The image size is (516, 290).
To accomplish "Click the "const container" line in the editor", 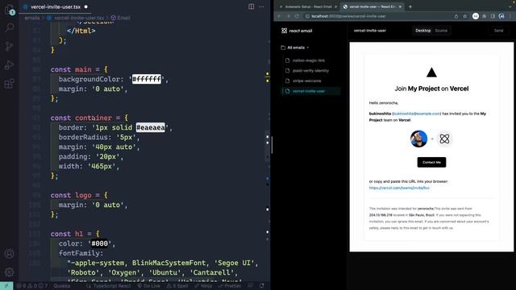I will [x=89, y=118].
